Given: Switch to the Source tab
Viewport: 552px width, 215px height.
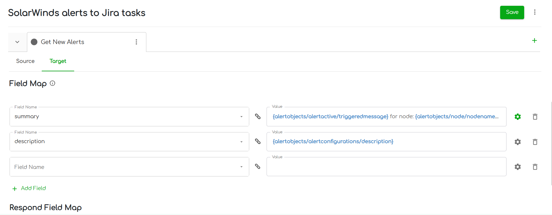Looking at the screenshot, I should [x=25, y=61].
